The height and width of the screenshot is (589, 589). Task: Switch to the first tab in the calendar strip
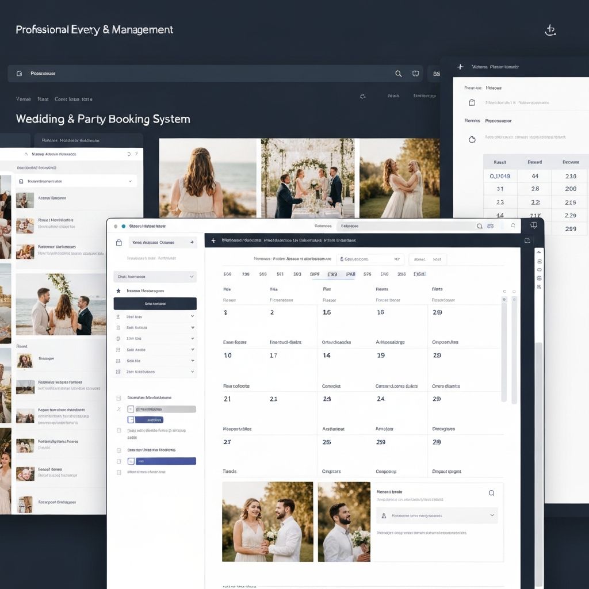click(x=227, y=274)
